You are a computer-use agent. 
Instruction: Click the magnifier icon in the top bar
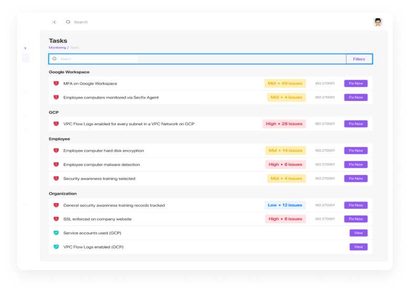tap(68, 22)
